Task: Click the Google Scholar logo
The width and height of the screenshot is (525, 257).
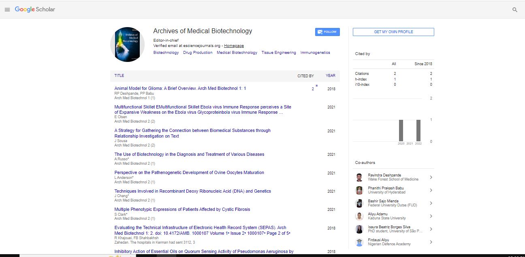Action: 35,9
